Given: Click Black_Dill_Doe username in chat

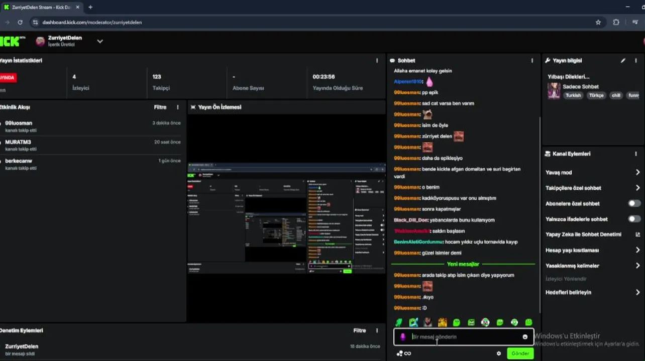Looking at the screenshot, I should pos(412,220).
